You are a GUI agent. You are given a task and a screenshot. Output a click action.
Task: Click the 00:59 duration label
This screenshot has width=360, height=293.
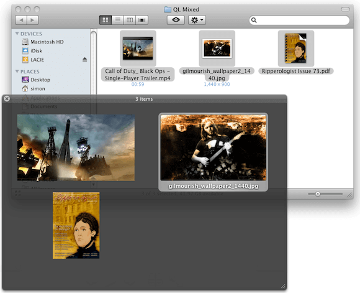click(138, 84)
